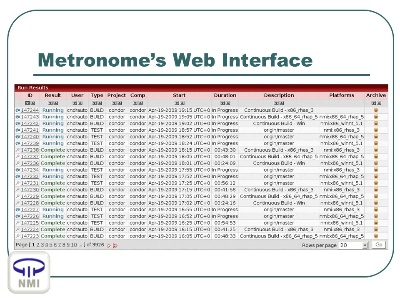Image resolution: width=400 pixels, height=300 pixels.
Task: Click the Duration column header
Action: click(x=225, y=95)
